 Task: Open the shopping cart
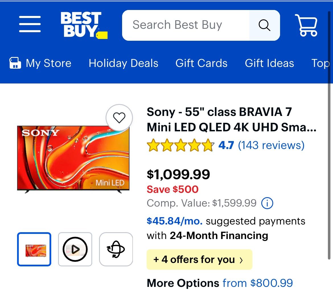click(x=306, y=25)
